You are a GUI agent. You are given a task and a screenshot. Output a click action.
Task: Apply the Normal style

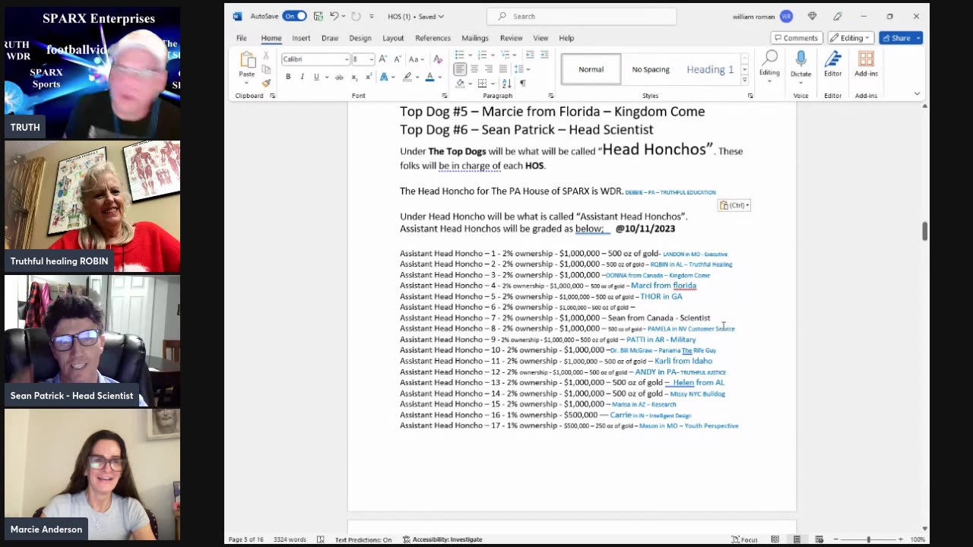(591, 69)
